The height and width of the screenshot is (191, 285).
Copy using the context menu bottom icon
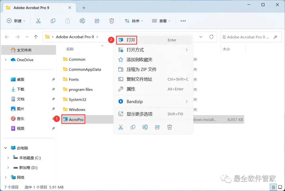click(x=133, y=127)
